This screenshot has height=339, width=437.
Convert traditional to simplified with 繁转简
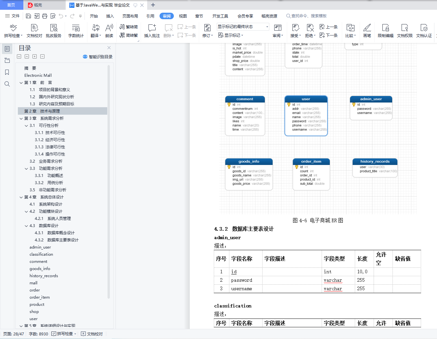129,27
